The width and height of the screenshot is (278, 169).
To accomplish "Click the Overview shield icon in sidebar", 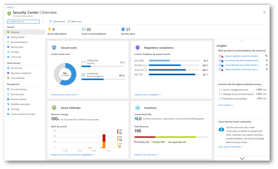I will [8, 32].
